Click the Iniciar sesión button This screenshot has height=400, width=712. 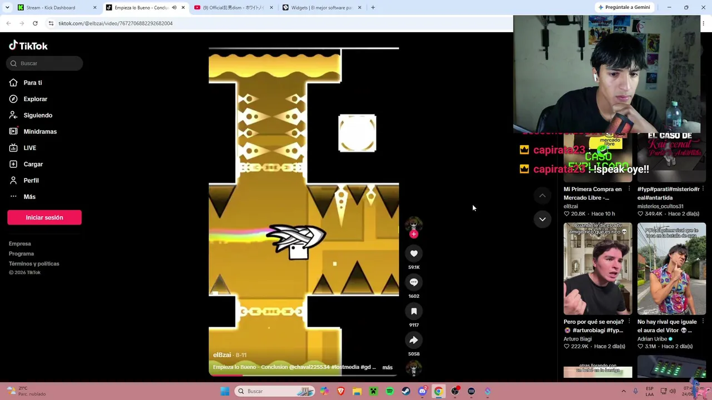tap(44, 217)
